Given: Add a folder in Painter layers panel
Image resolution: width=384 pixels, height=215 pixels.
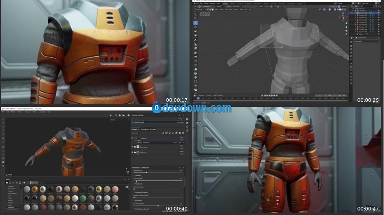Looking at the screenshot, I should tap(180, 133).
